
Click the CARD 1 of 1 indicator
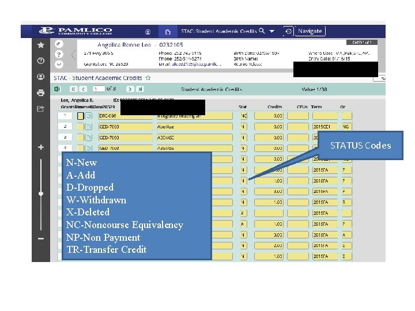[x=362, y=42]
